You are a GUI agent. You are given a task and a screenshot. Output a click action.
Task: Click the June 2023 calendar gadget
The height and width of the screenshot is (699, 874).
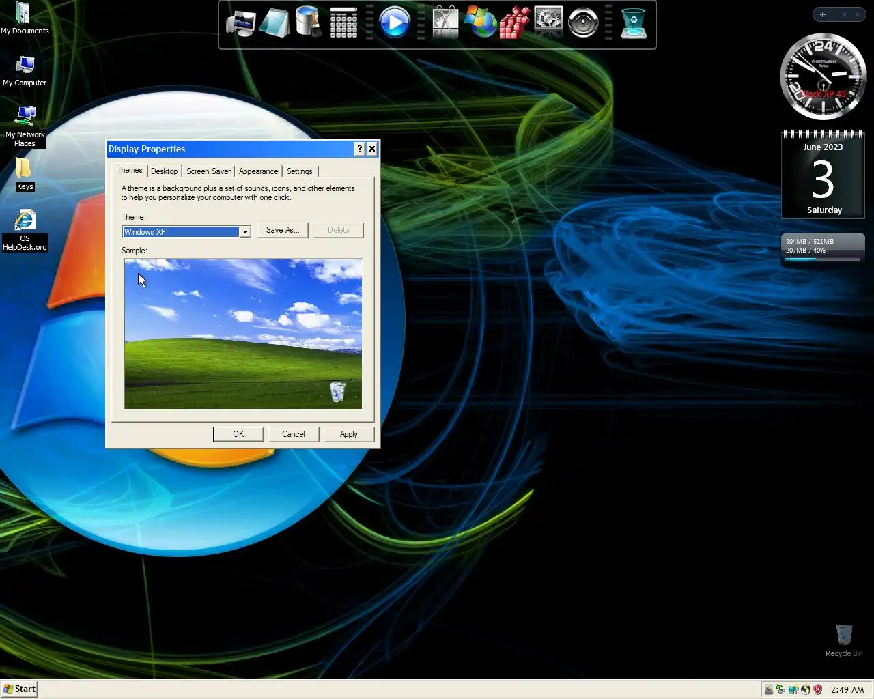pyautogui.click(x=823, y=175)
